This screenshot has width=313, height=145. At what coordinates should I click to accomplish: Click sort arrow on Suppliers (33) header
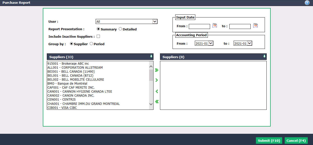coord(151,56)
